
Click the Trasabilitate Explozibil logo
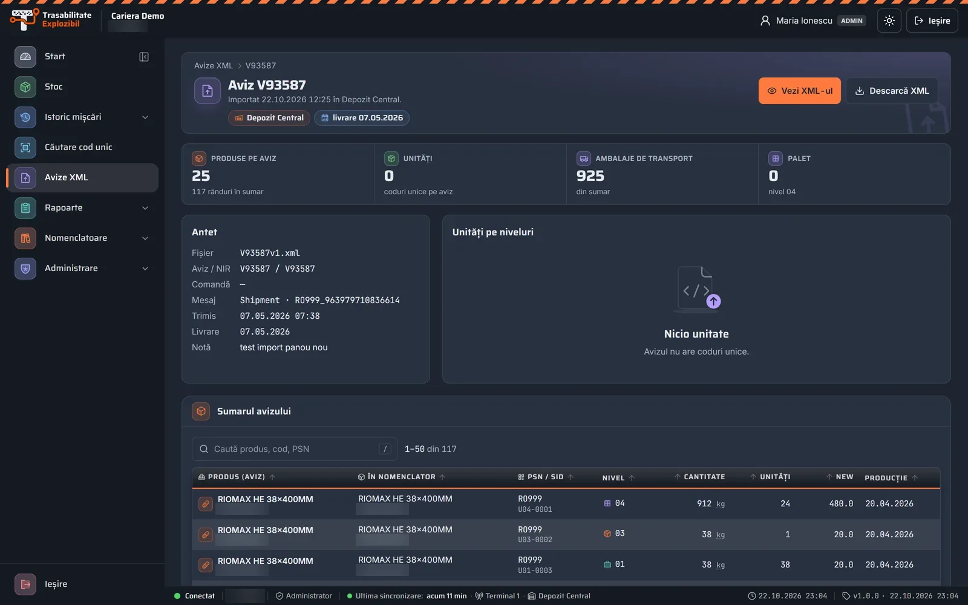tap(51, 19)
